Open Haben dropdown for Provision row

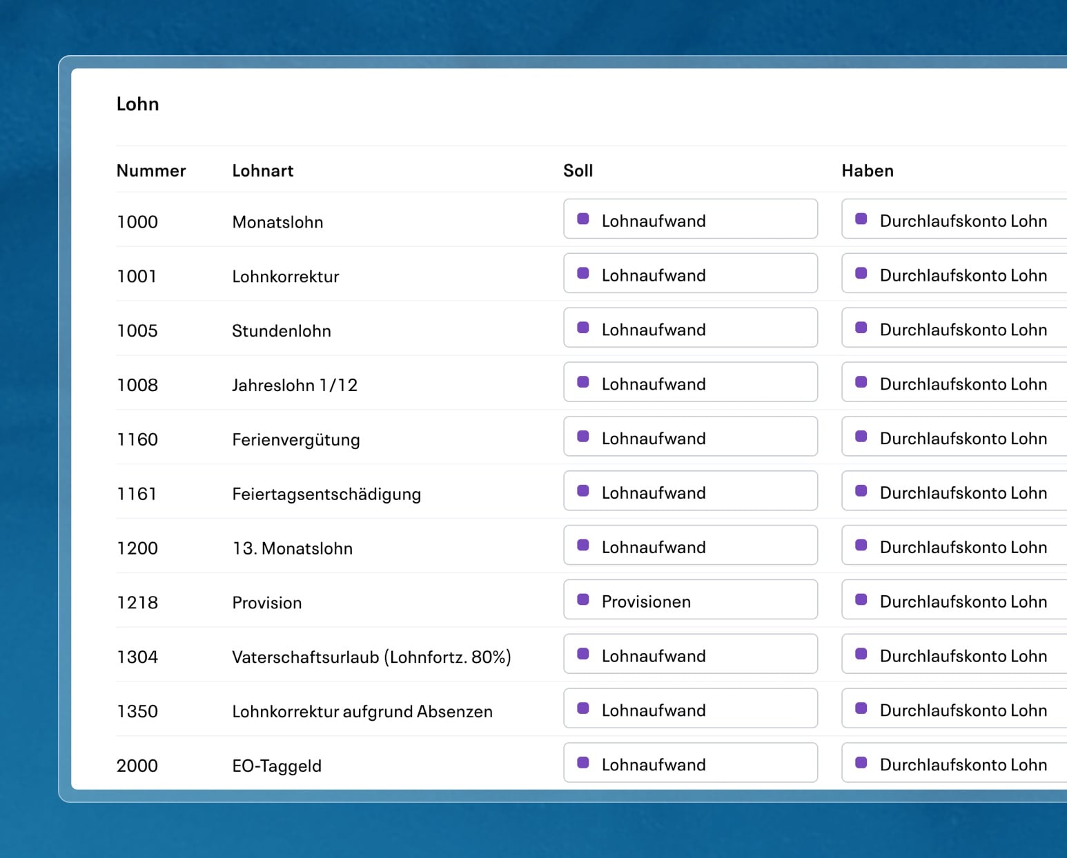[x=955, y=600]
